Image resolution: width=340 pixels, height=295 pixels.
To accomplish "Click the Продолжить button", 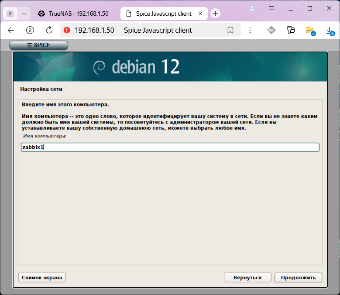I will pyautogui.click(x=298, y=278).
